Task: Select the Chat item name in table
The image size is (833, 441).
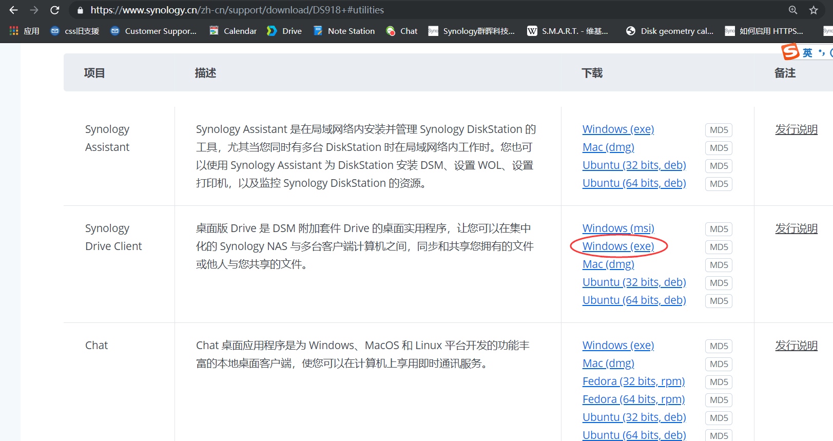Action: coord(96,346)
